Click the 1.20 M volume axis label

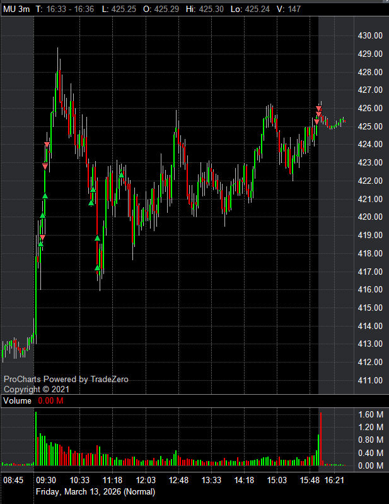(371, 427)
